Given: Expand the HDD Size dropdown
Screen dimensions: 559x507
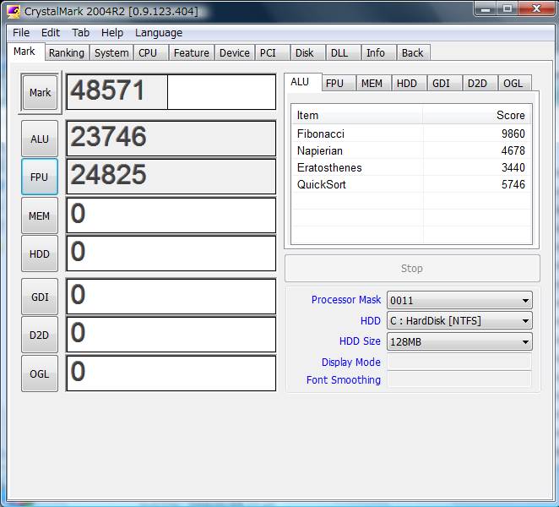Looking at the screenshot, I should (525, 342).
